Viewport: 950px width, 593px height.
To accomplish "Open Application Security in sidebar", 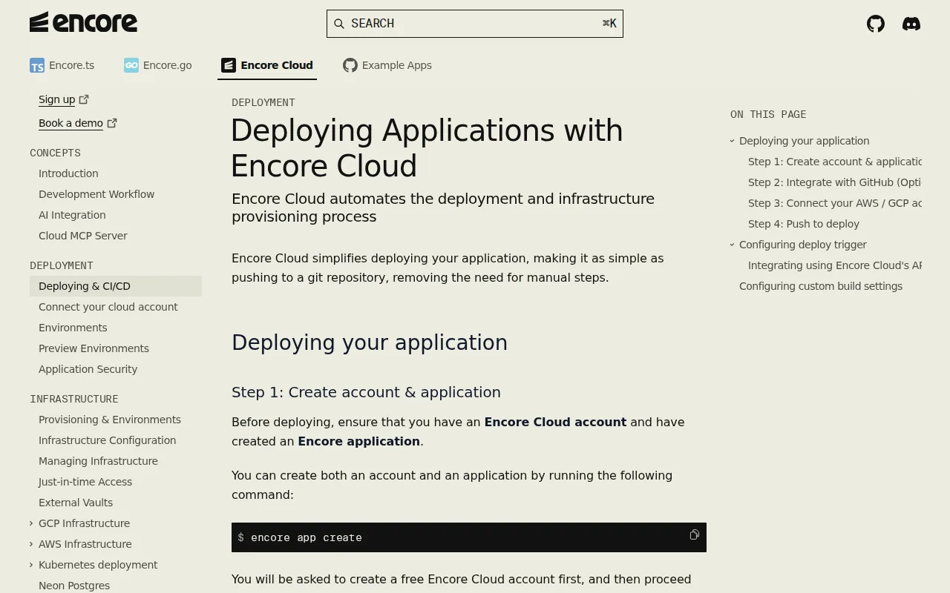I will coord(88,369).
